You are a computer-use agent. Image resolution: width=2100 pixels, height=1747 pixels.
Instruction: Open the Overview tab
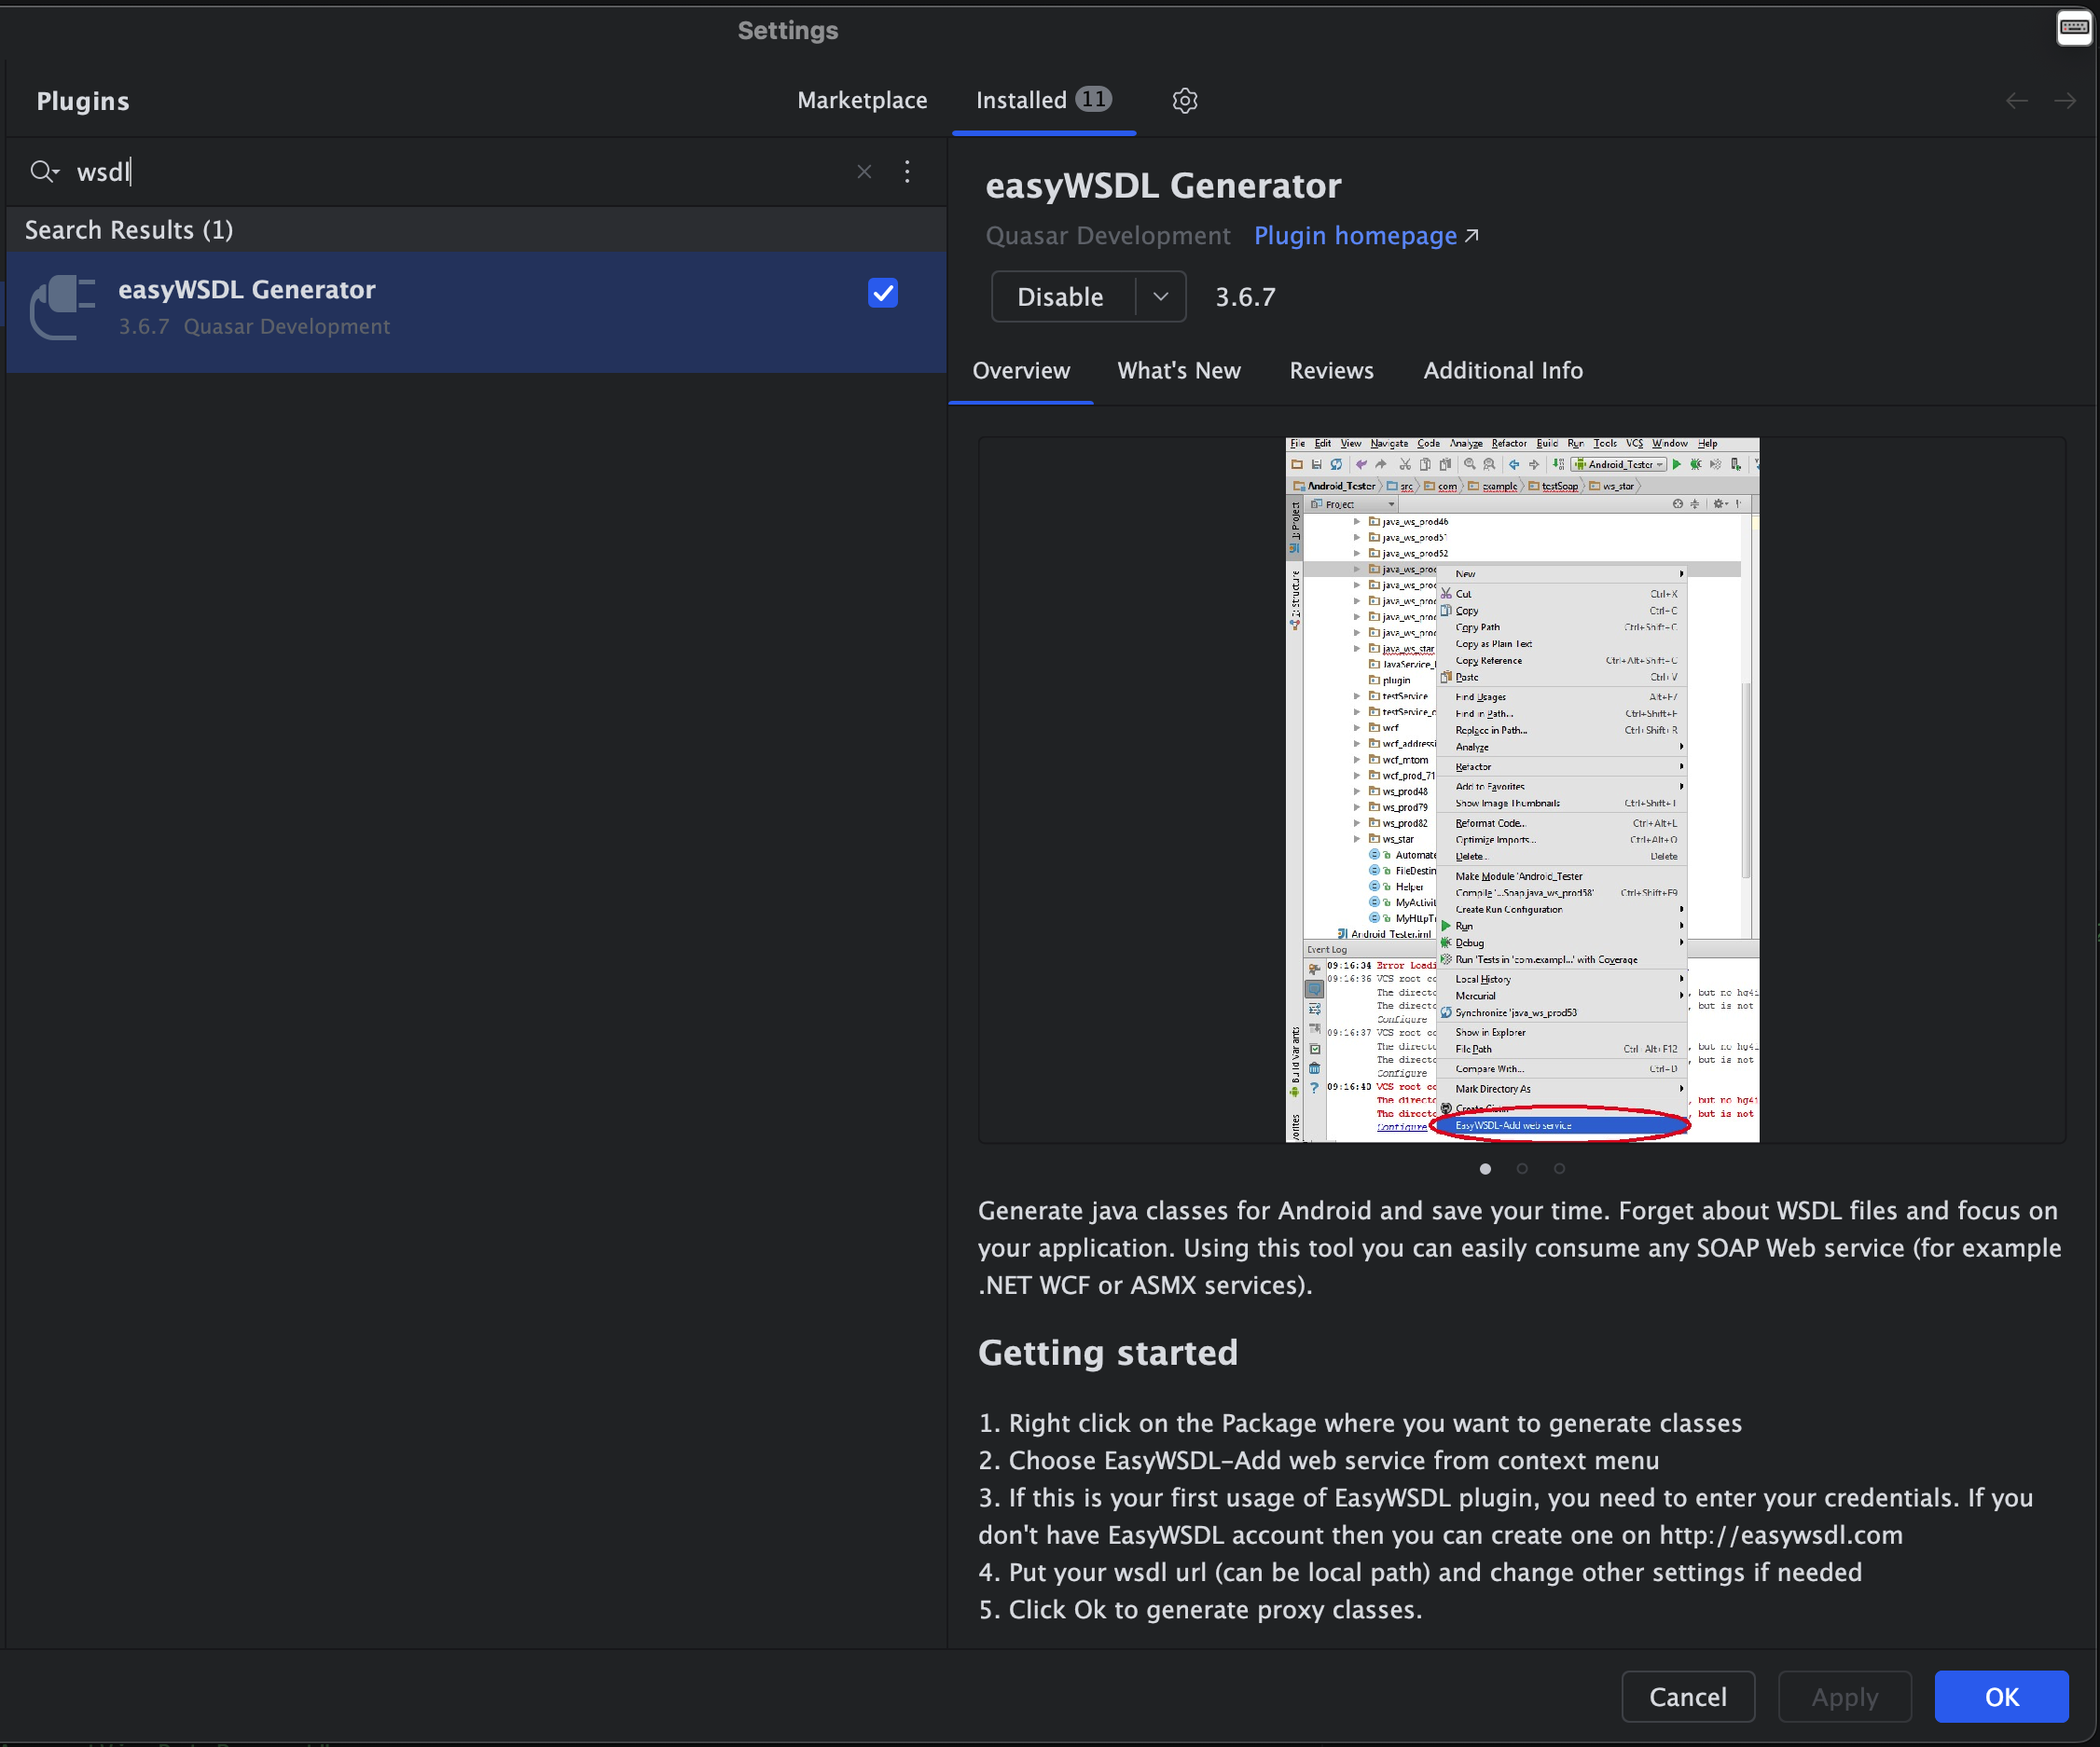(1021, 371)
